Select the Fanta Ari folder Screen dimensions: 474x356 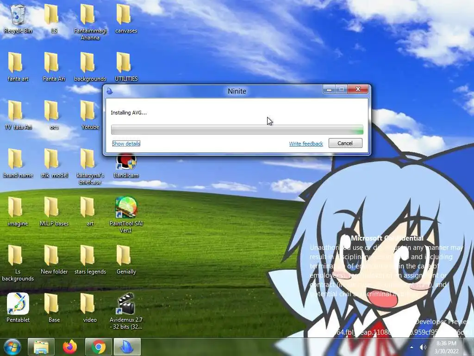tap(54, 67)
